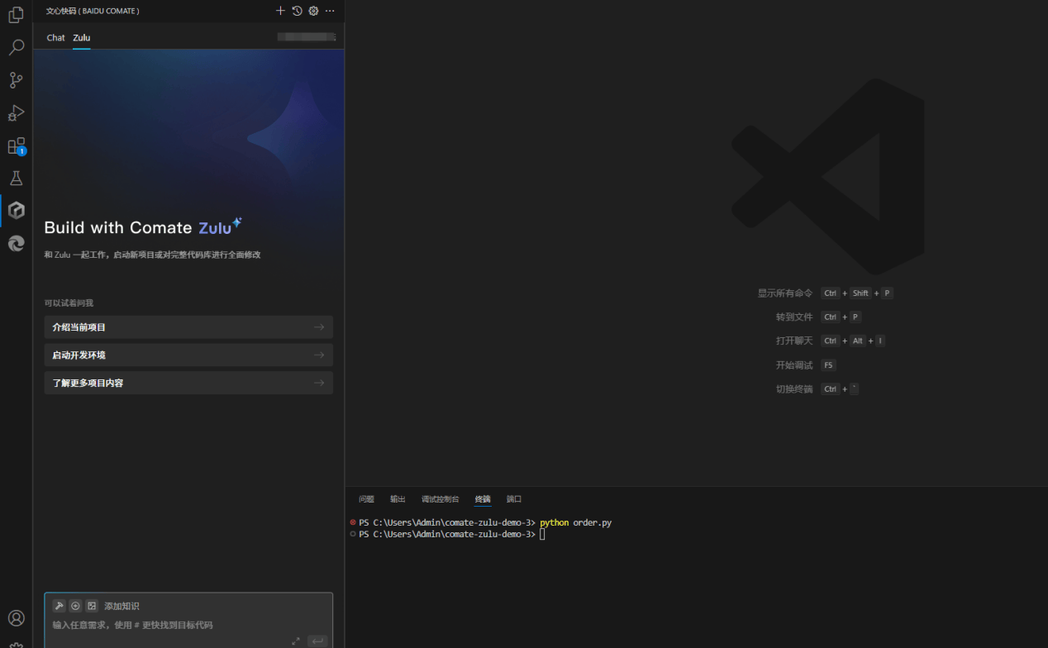Select the Baidu Comate activity bar icon

point(16,211)
